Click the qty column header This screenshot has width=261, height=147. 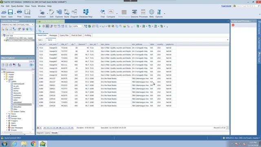point(74,45)
